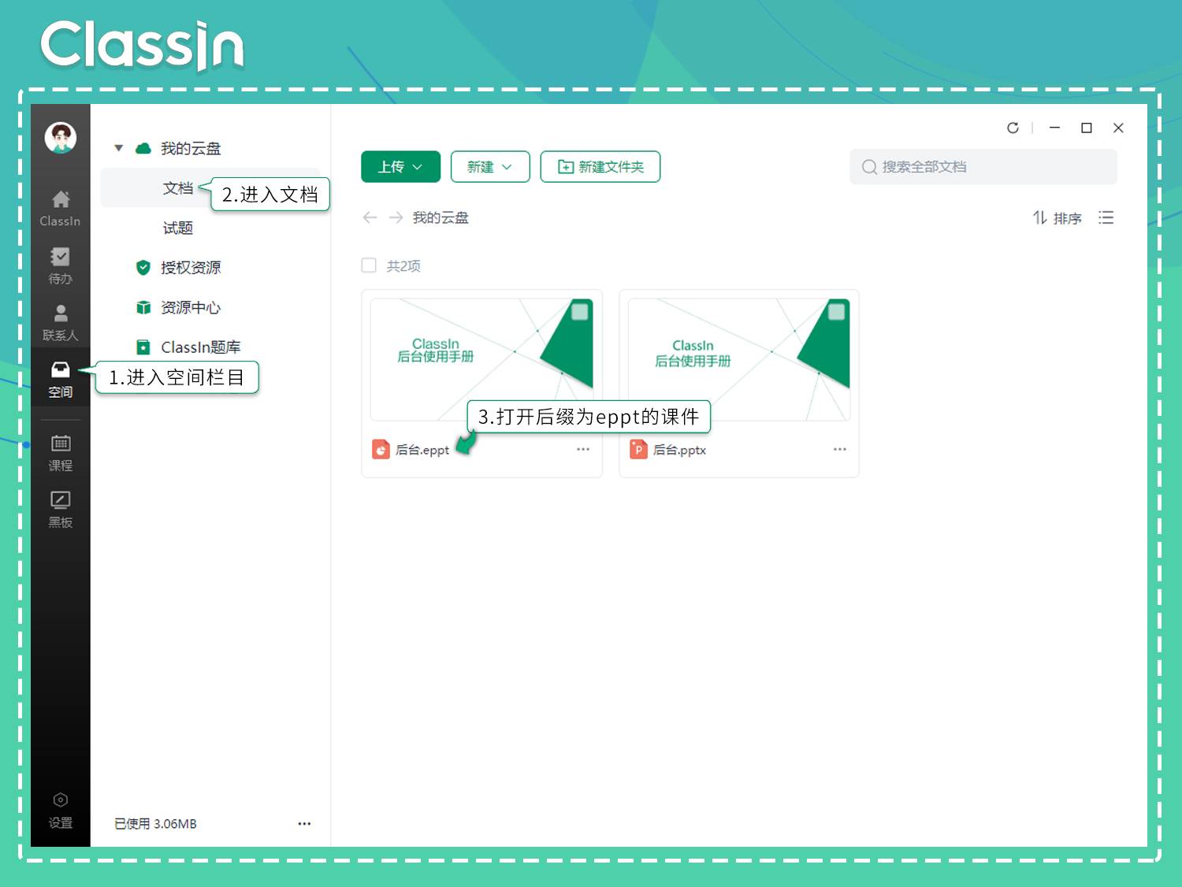Click the 排序 sort button

(1057, 217)
